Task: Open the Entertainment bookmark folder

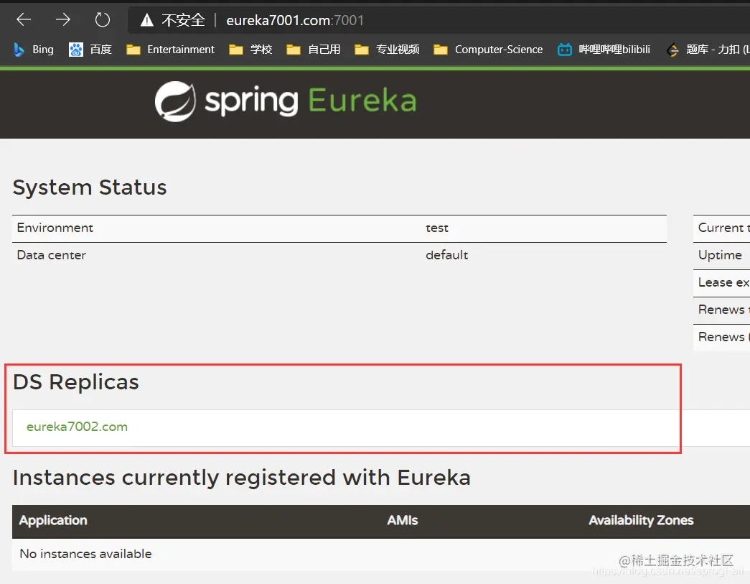Action: coord(170,50)
